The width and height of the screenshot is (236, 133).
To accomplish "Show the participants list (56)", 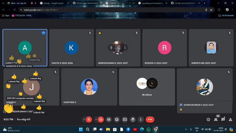I will pos(216,119).
